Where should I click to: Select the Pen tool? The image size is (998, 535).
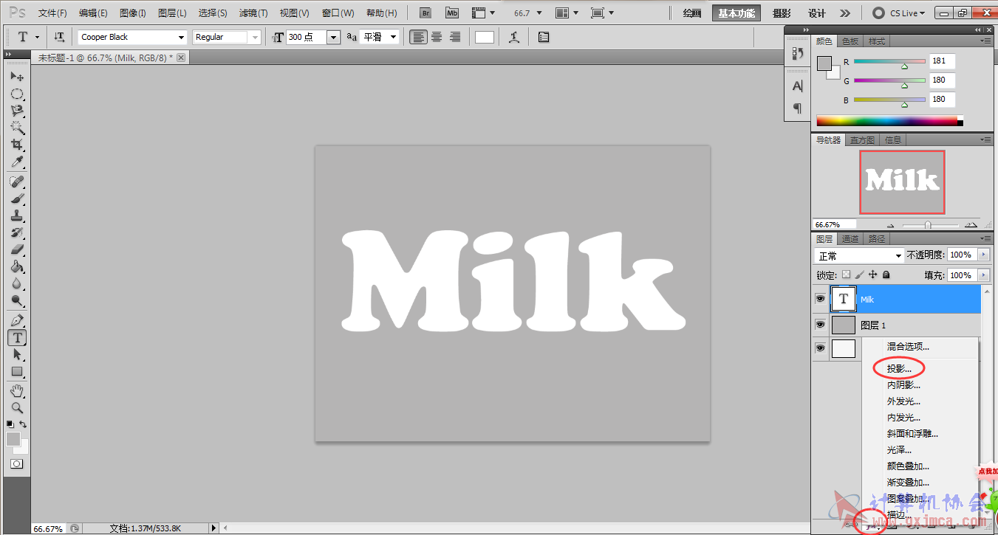(17, 320)
